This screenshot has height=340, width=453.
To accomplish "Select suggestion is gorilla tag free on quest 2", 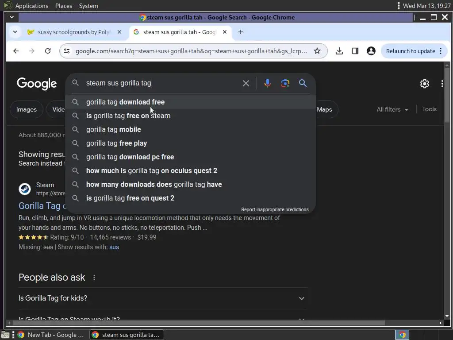I will [x=190, y=198].
